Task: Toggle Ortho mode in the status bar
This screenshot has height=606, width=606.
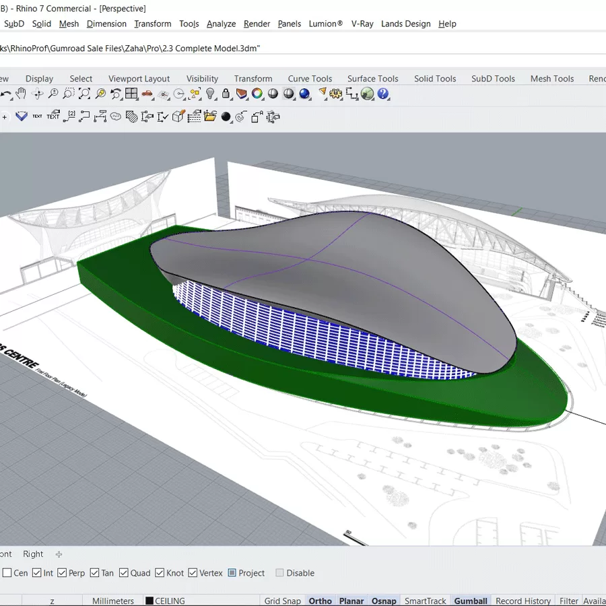Action: [x=320, y=601]
